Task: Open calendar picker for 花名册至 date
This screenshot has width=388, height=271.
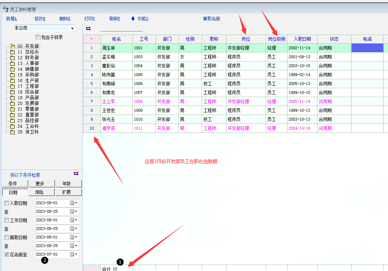Action: click(x=74, y=254)
